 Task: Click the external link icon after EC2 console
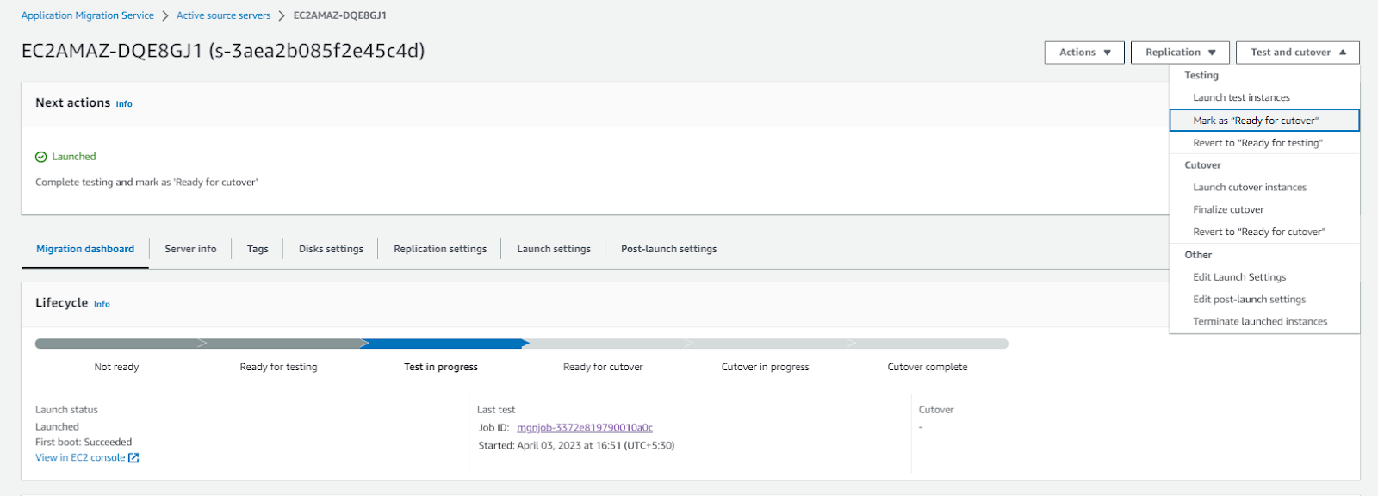[133, 458]
